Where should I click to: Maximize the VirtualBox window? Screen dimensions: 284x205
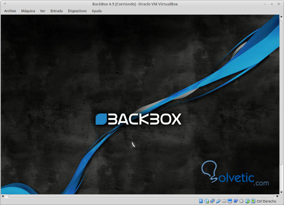pos(272,4)
